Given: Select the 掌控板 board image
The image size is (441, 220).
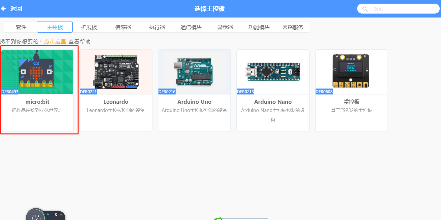Looking at the screenshot, I should tap(352, 72).
